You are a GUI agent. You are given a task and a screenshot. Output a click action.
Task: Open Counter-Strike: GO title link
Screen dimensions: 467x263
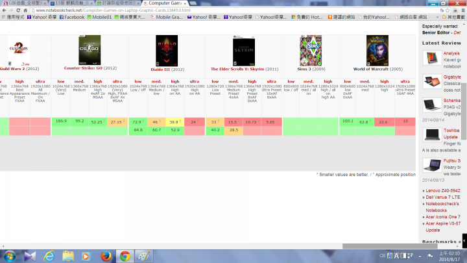point(83,68)
